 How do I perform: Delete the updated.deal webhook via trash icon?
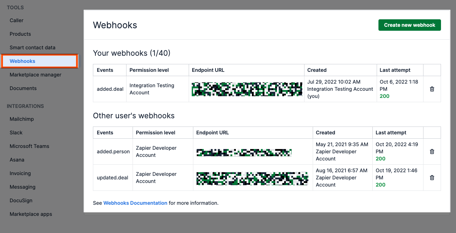(x=432, y=178)
